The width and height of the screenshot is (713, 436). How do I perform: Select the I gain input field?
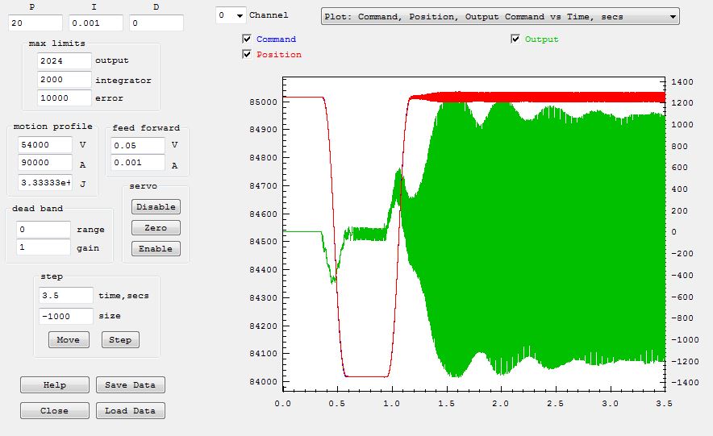coord(95,23)
